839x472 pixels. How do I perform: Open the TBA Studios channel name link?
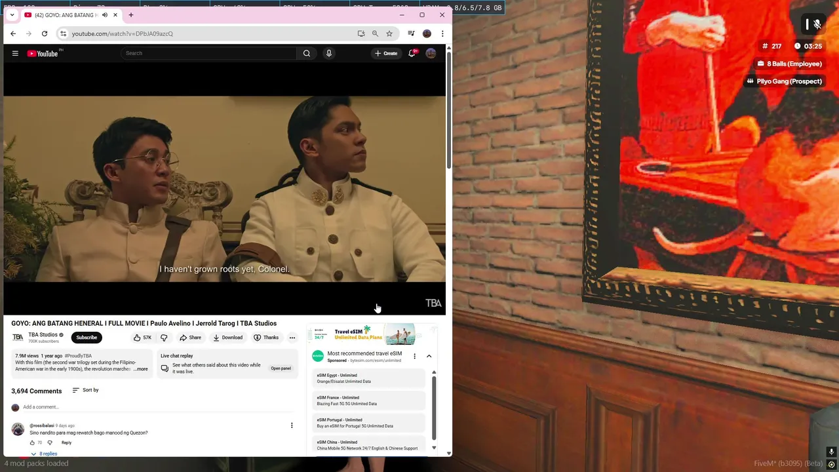[x=43, y=335]
